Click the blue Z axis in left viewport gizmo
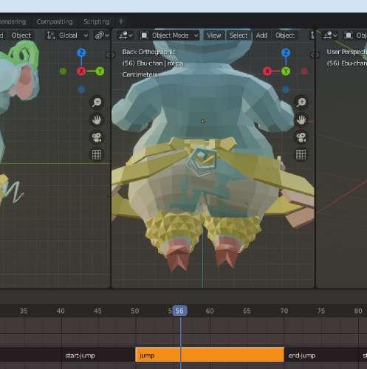The image size is (367, 369). (x=81, y=52)
